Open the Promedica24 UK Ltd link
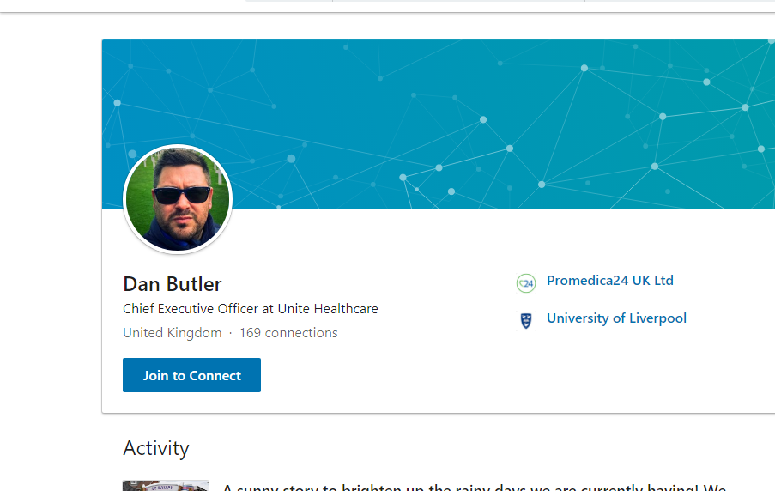775x491 pixels. (x=609, y=281)
